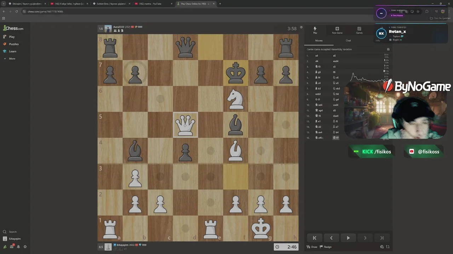Click Aura3333's avatar thumbnail
This screenshot has width=453, height=254.
(108, 29)
